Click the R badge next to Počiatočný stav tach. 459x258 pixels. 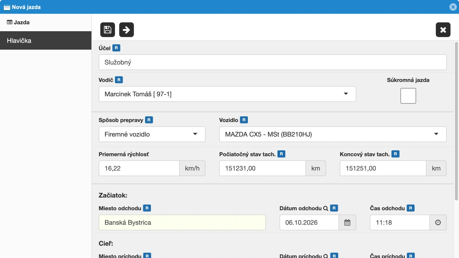pos(281,154)
